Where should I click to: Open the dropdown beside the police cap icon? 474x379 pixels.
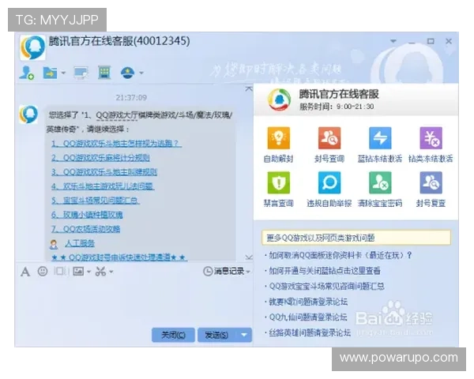pos(141,73)
